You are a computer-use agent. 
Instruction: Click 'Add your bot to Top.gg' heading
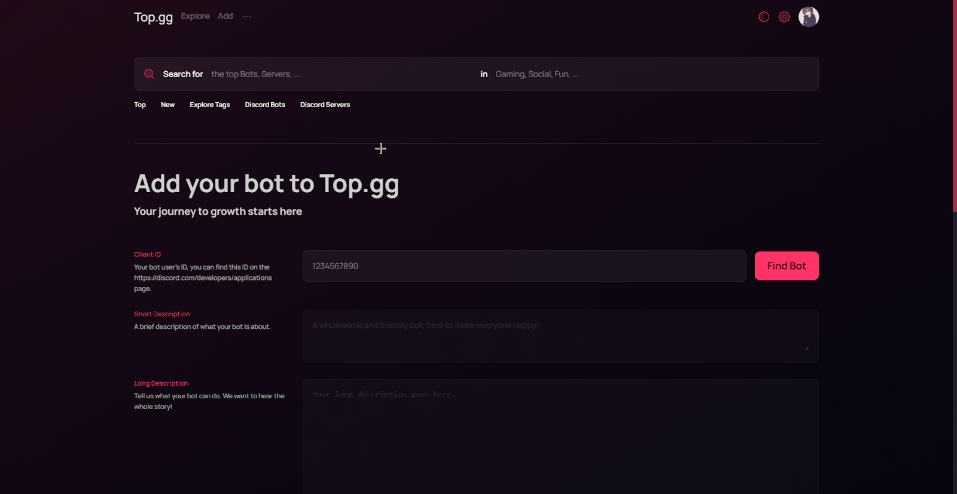266,184
